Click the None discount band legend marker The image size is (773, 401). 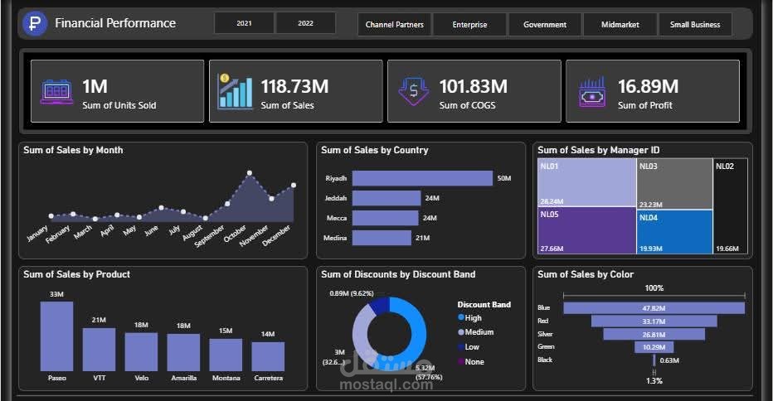[461, 361]
